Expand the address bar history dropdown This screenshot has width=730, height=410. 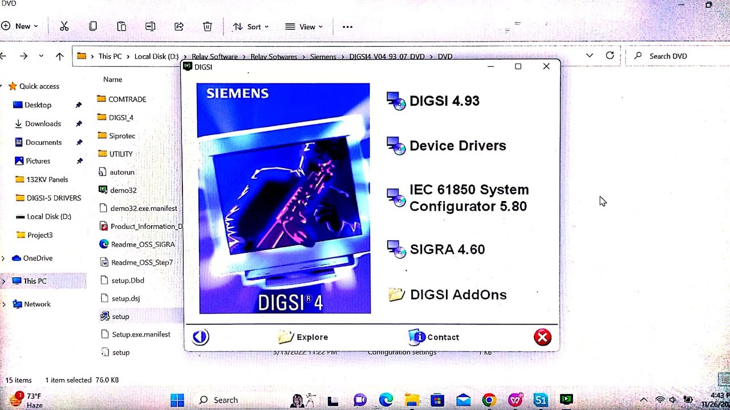(590, 55)
